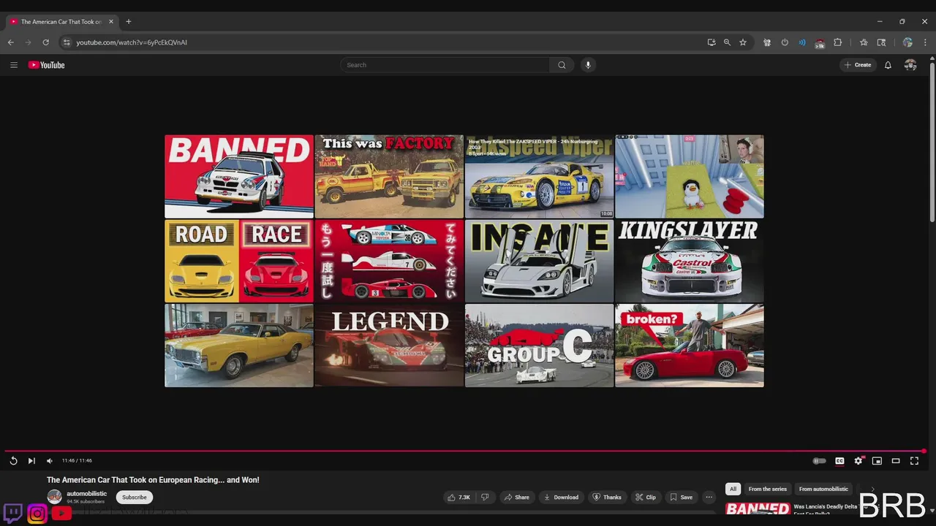This screenshot has height=526, width=936.
Task: Replay the video with replay icon
Action: [x=13, y=461]
